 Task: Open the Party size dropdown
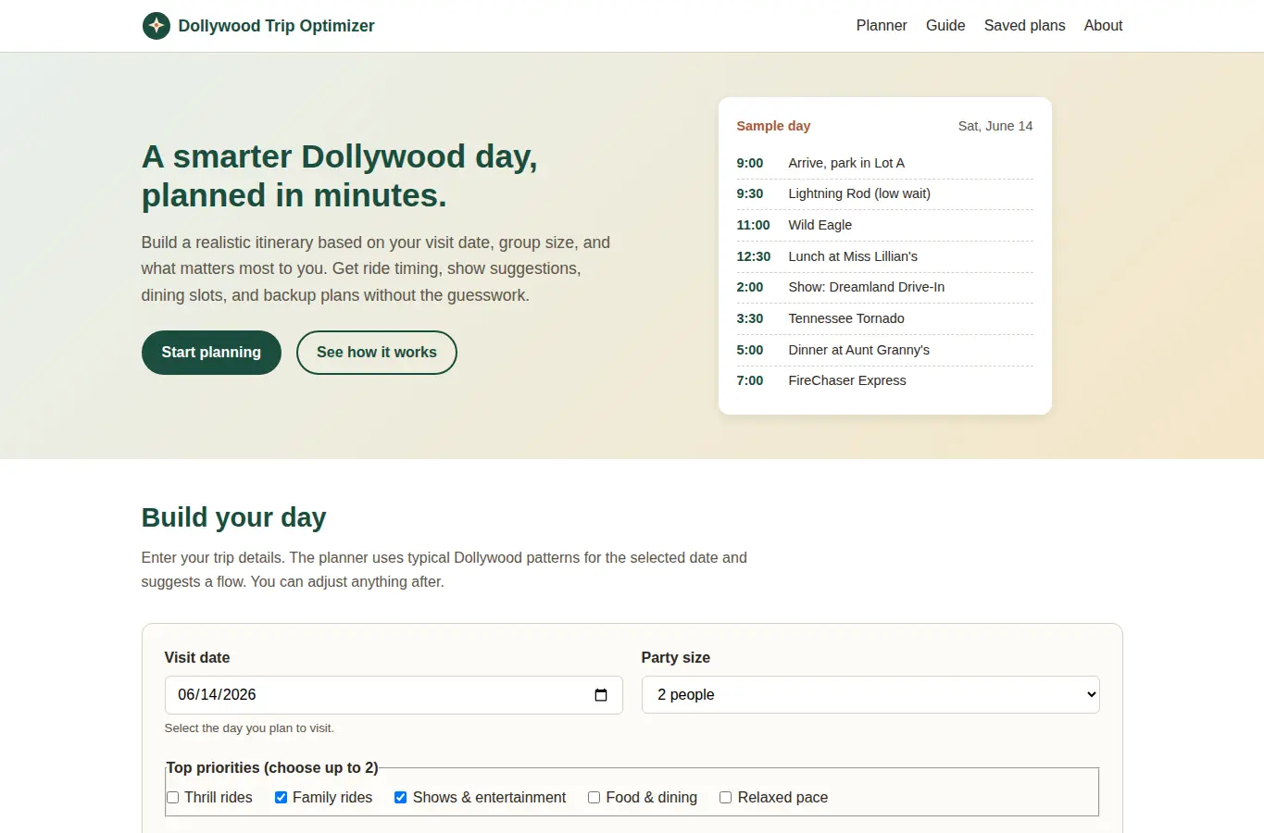click(870, 695)
